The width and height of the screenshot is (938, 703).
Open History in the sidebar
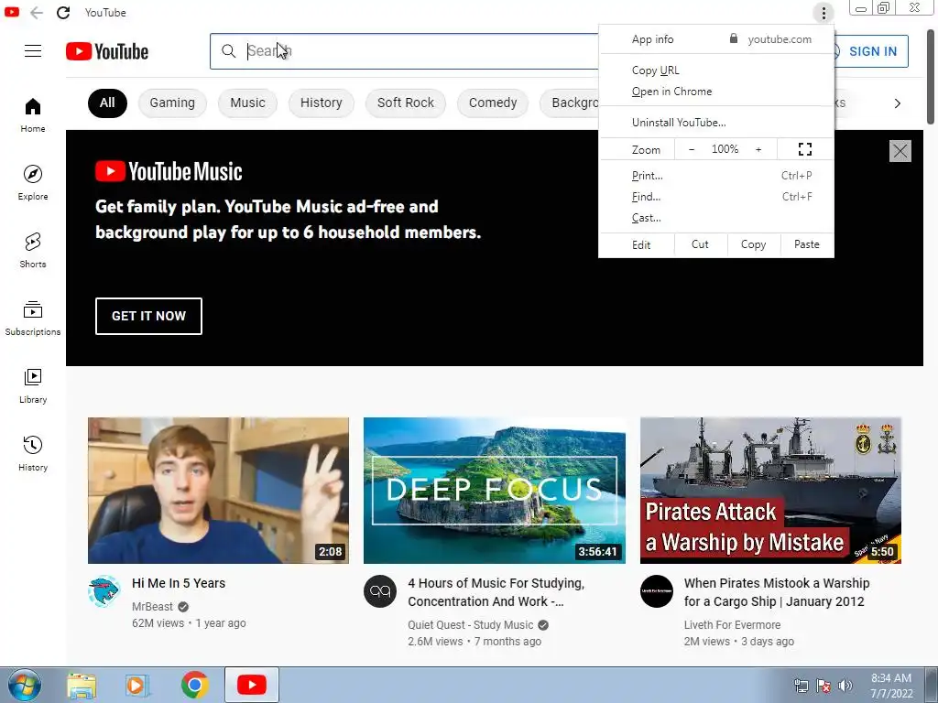(33, 454)
